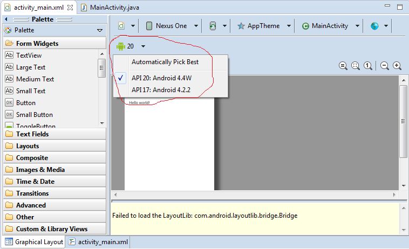The width and height of the screenshot is (409, 249).
Task: Collapse palette with the left arrow icon
Action: (6, 19)
